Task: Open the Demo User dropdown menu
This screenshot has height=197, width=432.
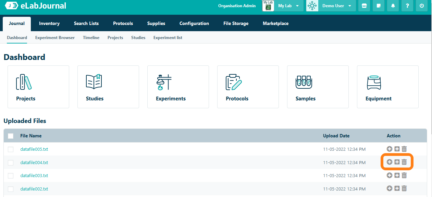Action: (x=337, y=6)
